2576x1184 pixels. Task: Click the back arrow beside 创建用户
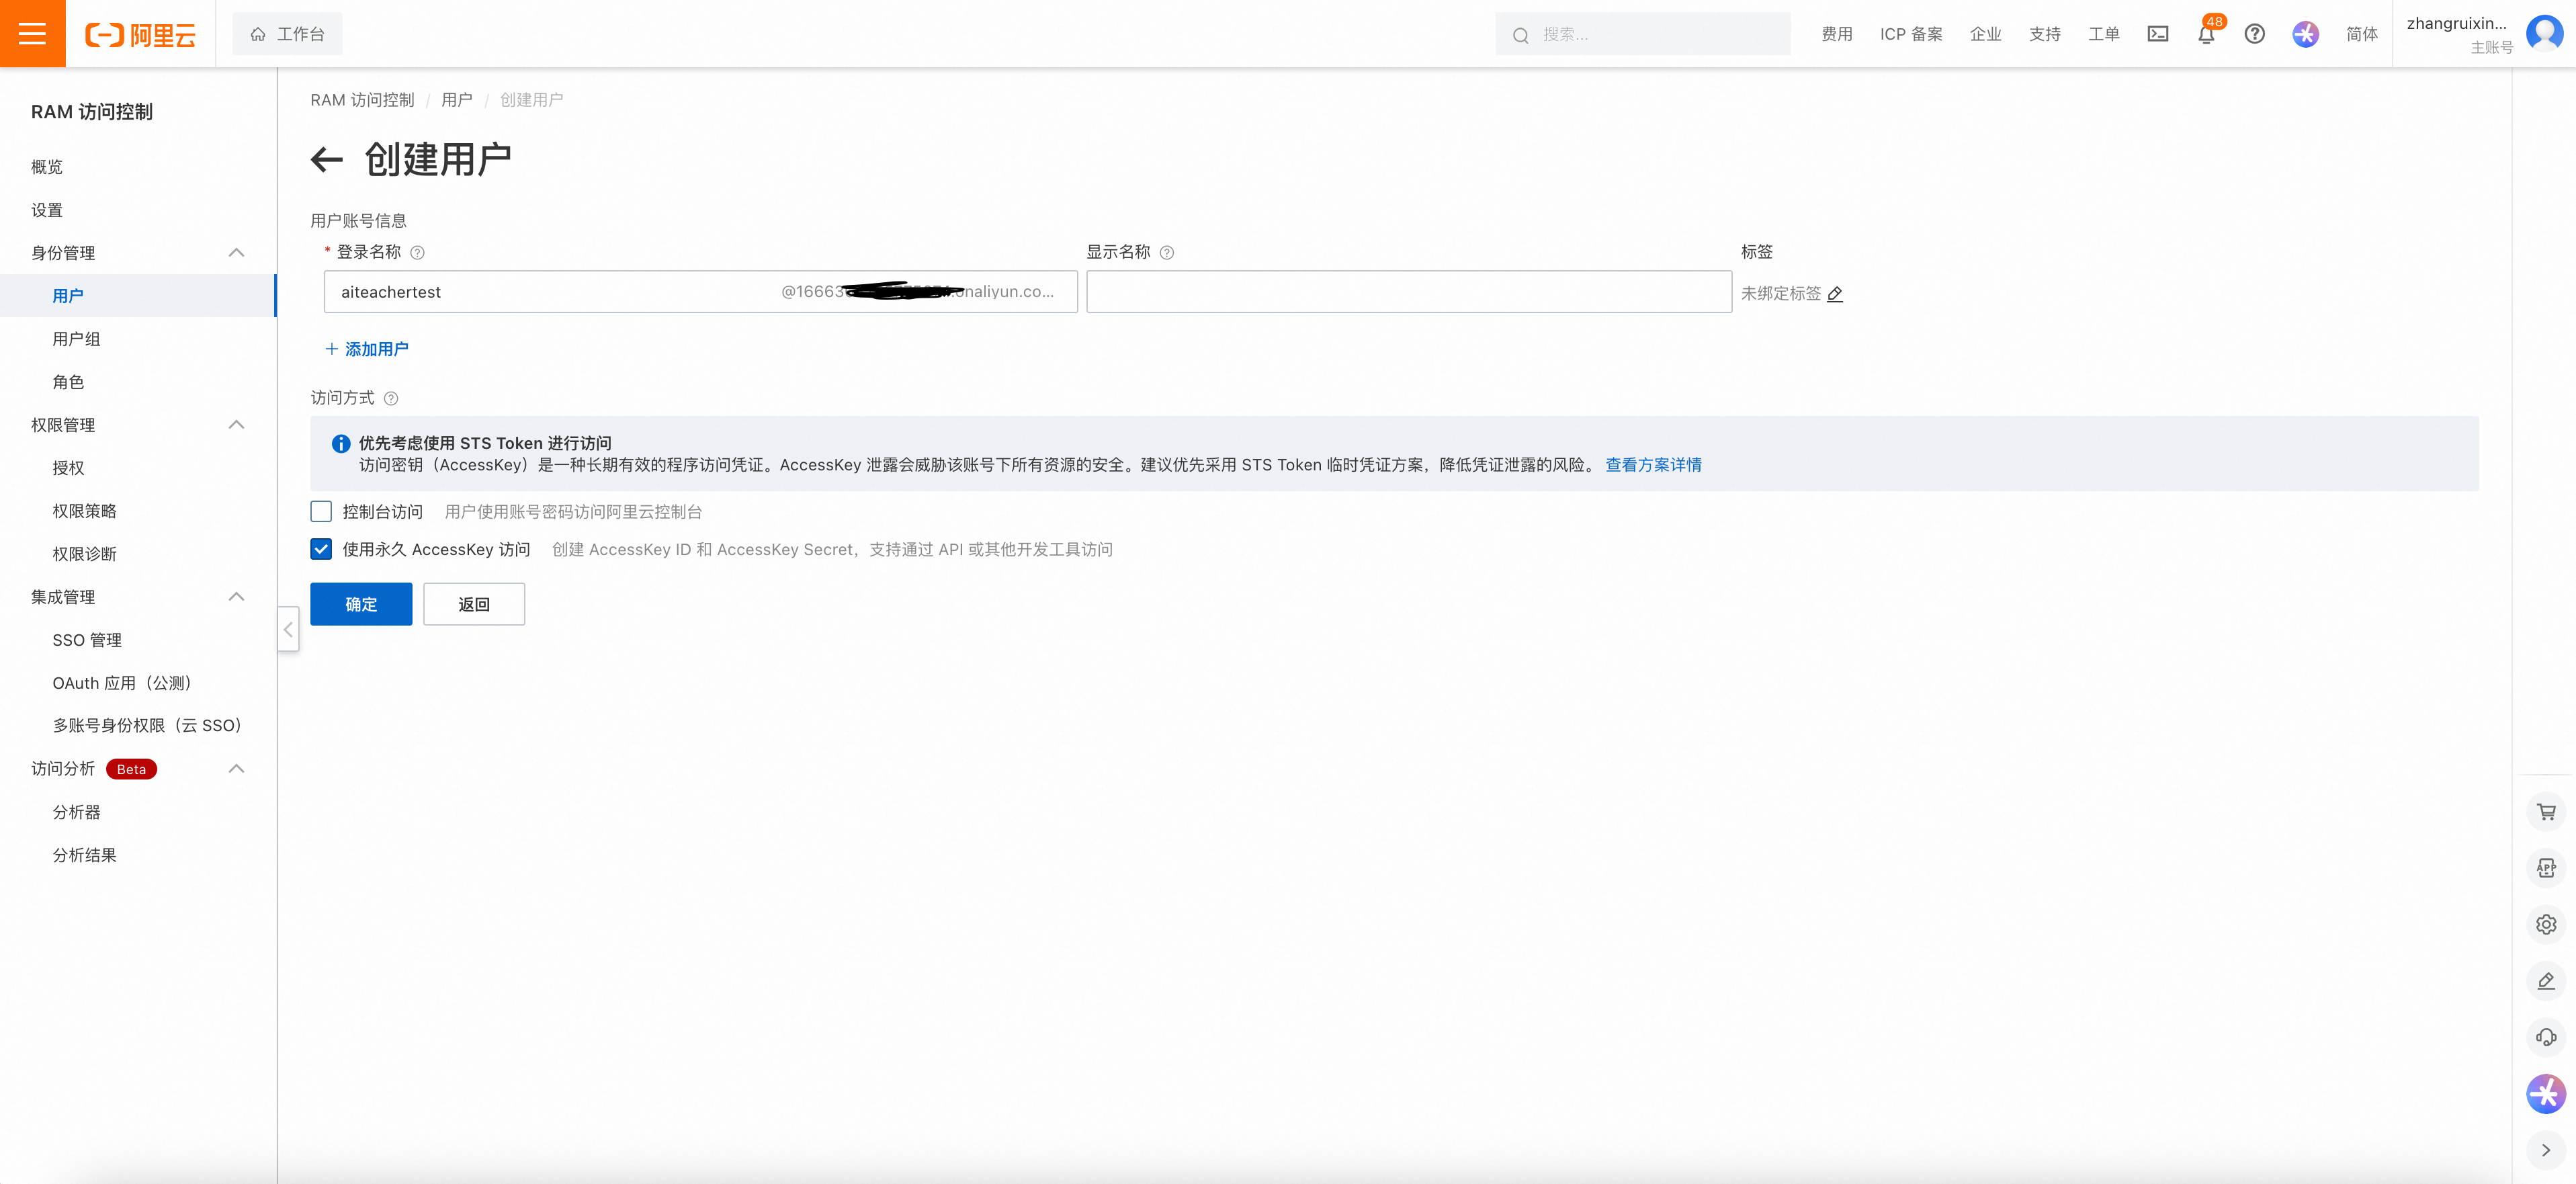click(x=326, y=159)
